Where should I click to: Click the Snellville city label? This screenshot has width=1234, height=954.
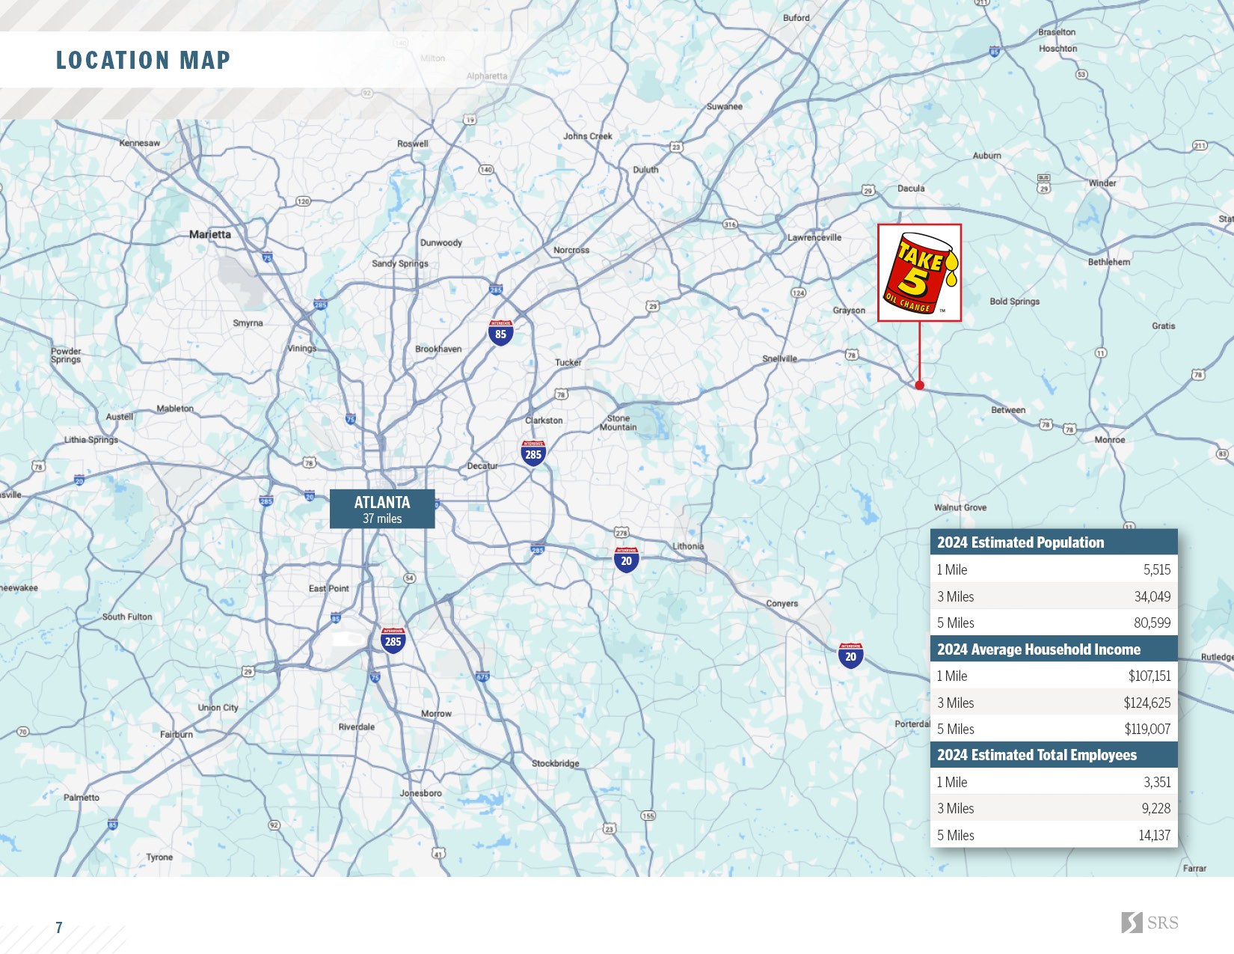[x=779, y=358]
